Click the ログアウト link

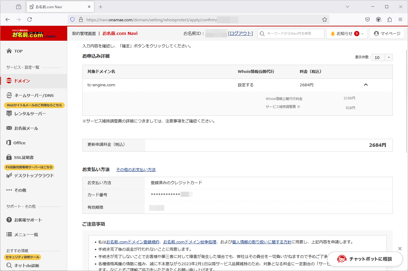pos(240,33)
